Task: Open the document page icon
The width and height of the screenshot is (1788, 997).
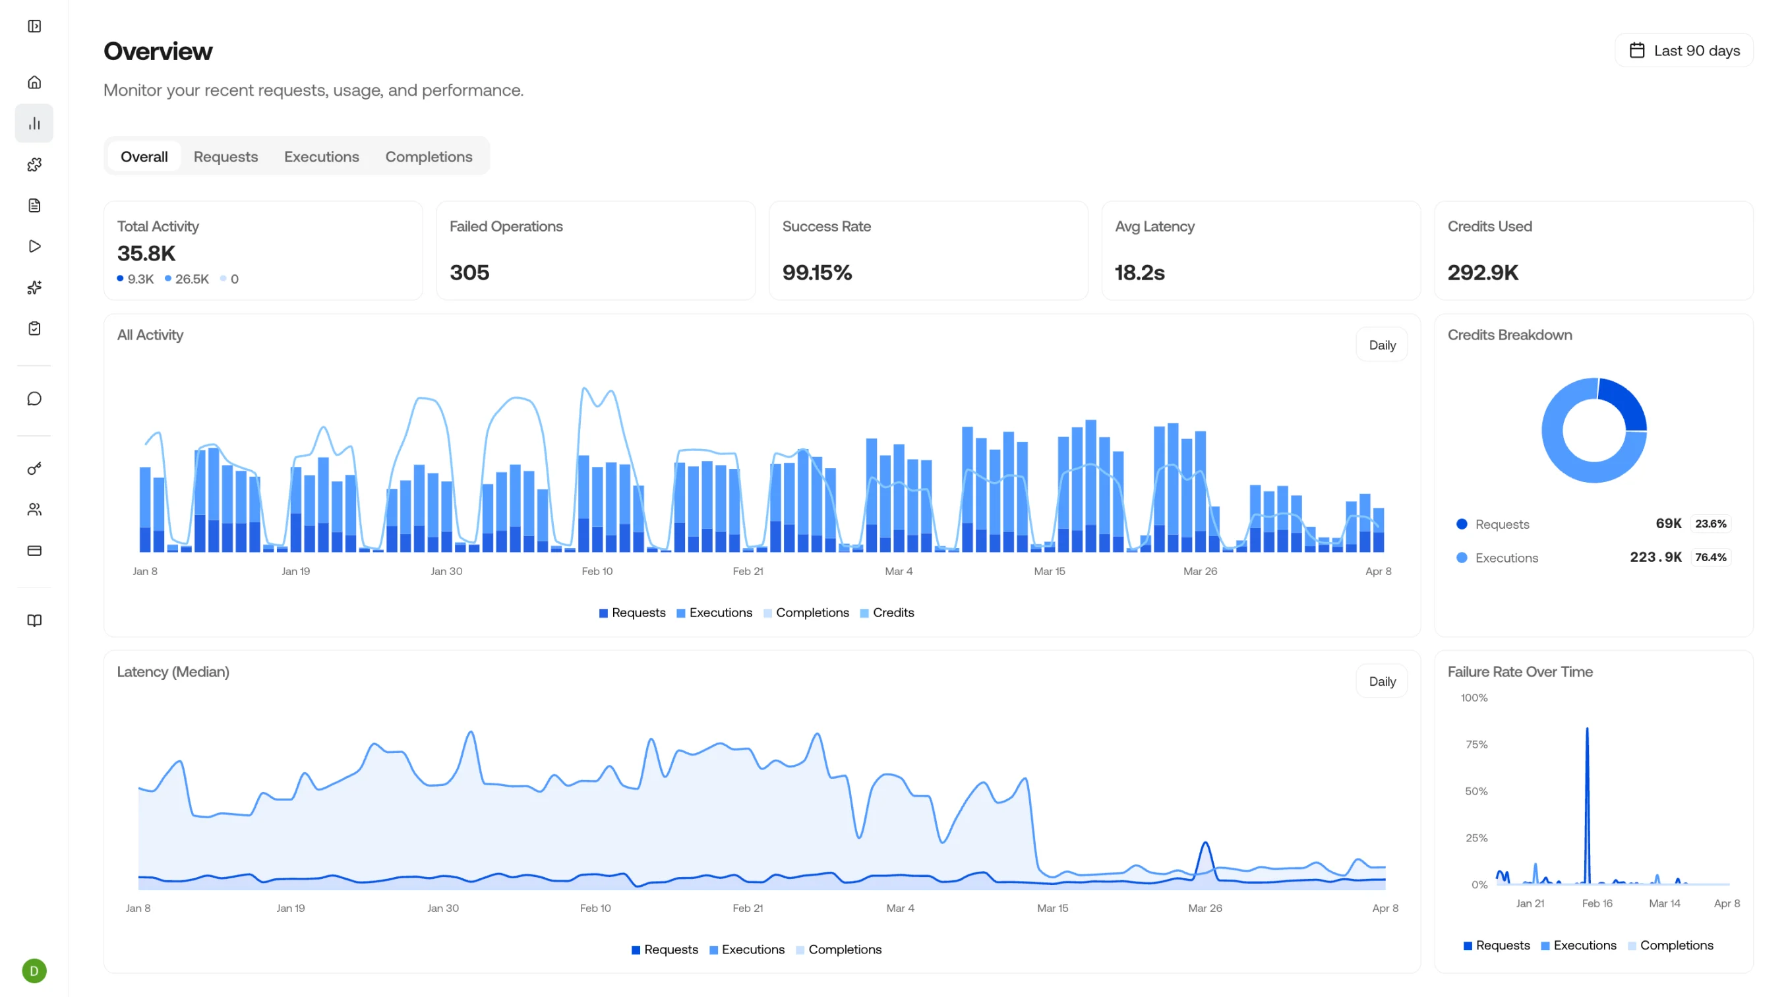Action: coord(34,206)
